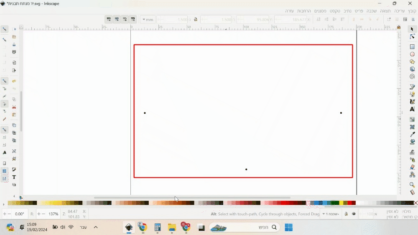The width and height of the screenshot is (418, 235).
Task: Click the Print document icon
Action: point(14,52)
